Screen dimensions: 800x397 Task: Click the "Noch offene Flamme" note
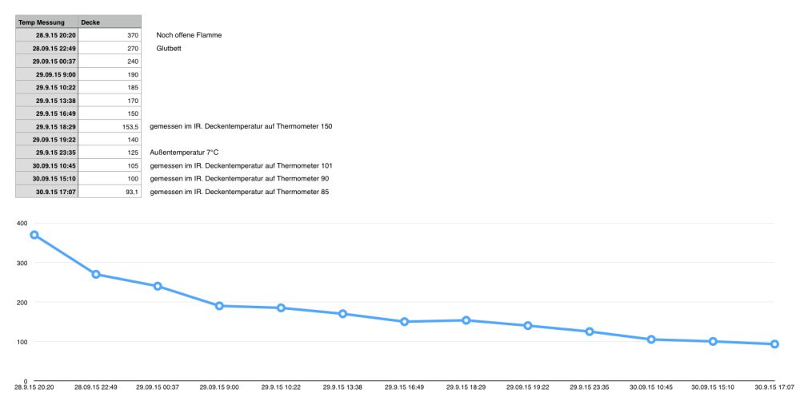click(189, 35)
